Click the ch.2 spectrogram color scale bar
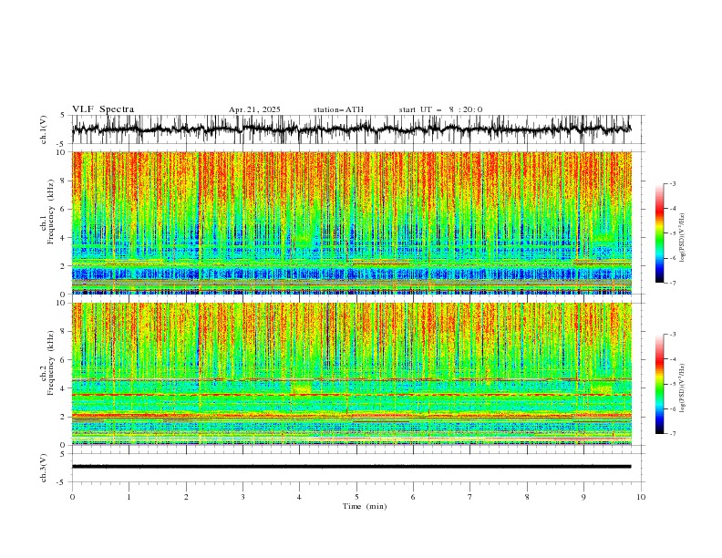Screen dimensions: 722x558 659,384
